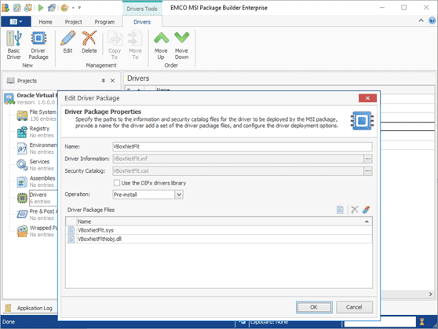Collapse the ribbon with the caret
This screenshot has width=438, height=329.
click(x=421, y=20)
